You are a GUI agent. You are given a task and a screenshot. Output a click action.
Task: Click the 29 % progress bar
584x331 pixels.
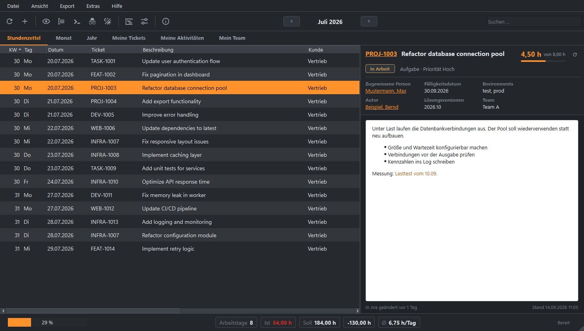click(47, 322)
